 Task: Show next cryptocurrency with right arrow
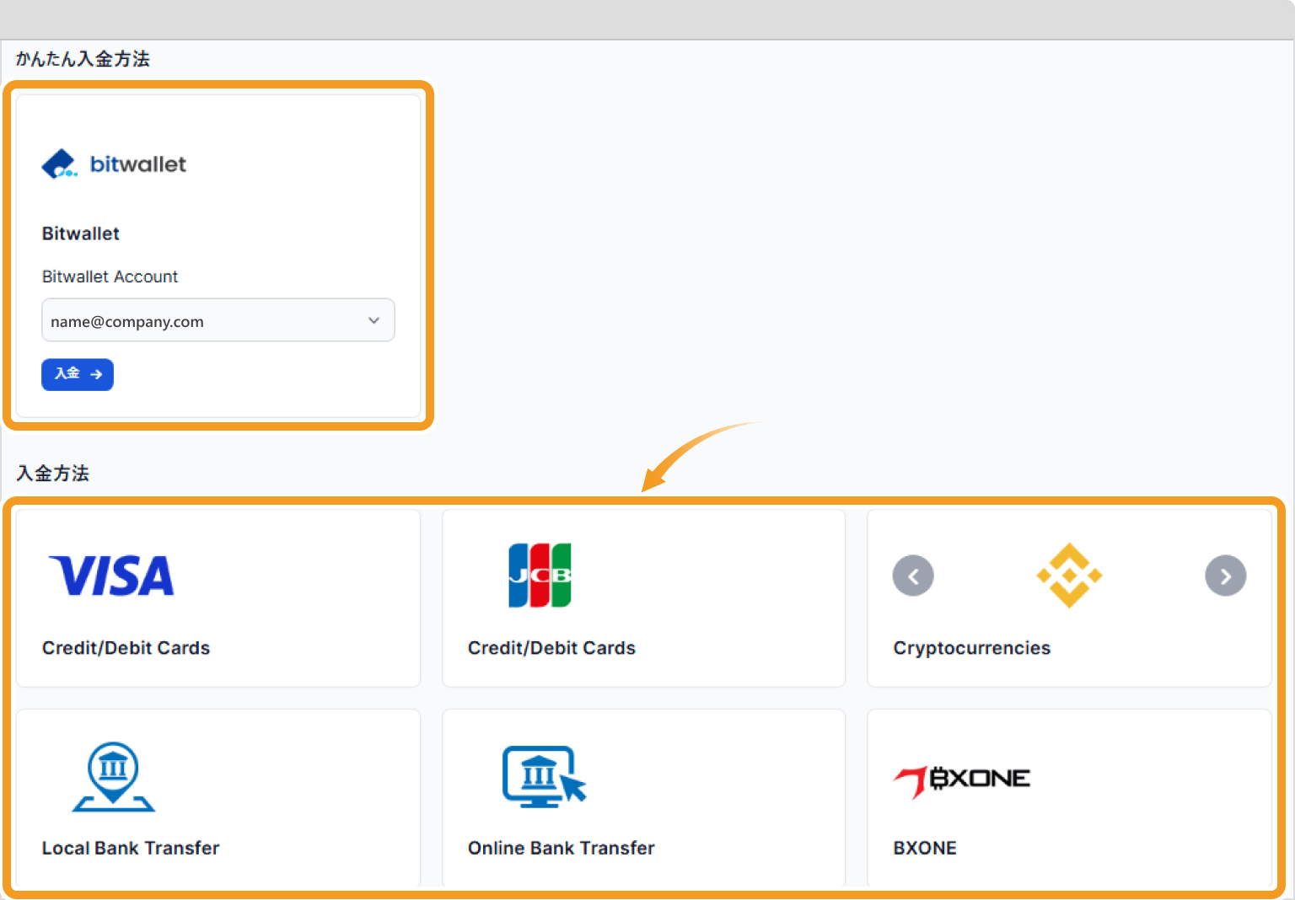pos(1225,576)
